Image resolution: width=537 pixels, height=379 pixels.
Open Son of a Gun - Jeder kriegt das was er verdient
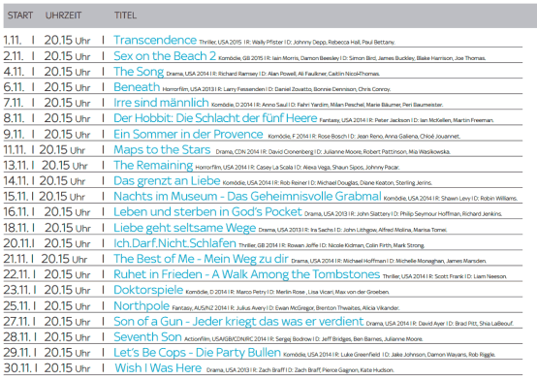tap(238, 322)
